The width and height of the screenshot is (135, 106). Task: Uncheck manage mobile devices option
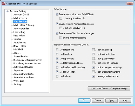[x=93, y=76]
